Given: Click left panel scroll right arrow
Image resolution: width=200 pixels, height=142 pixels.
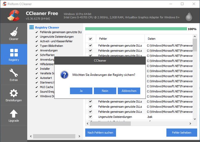Looking at the screenshot, I should pyautogui.click(x=79, y=136).
